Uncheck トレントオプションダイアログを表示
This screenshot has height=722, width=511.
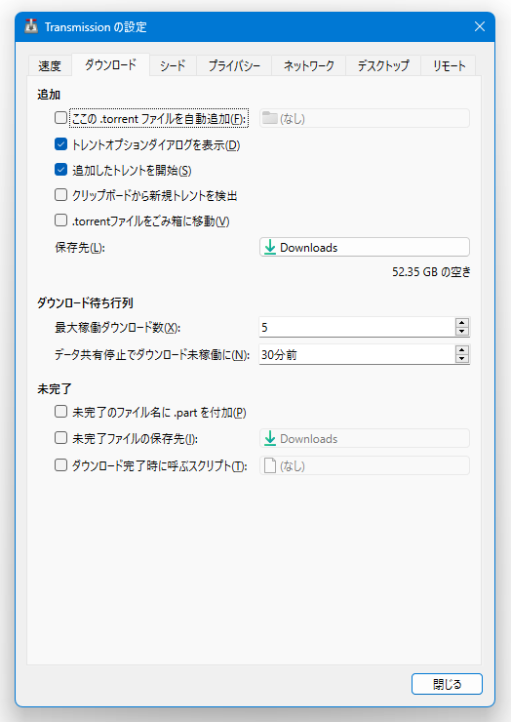[x=60, y=144]
